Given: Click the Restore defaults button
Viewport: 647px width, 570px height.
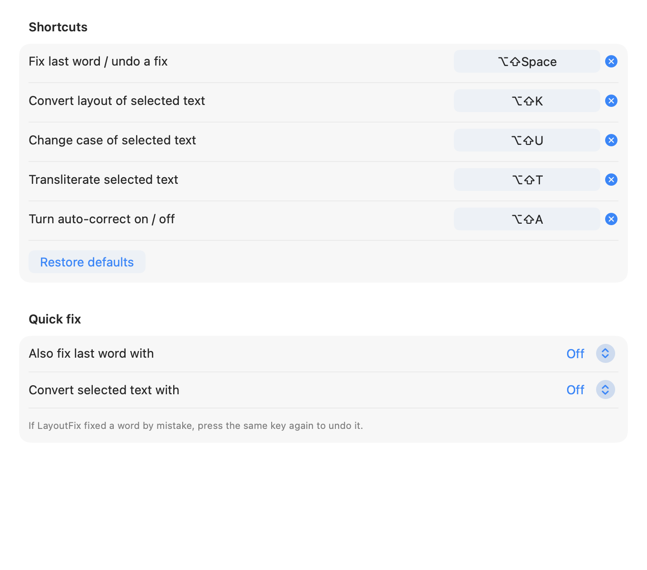Looking at the screenshot, I should click(x=87, y=262).
